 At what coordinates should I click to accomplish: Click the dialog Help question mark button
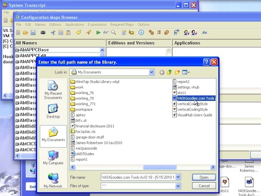coord(206,62)
